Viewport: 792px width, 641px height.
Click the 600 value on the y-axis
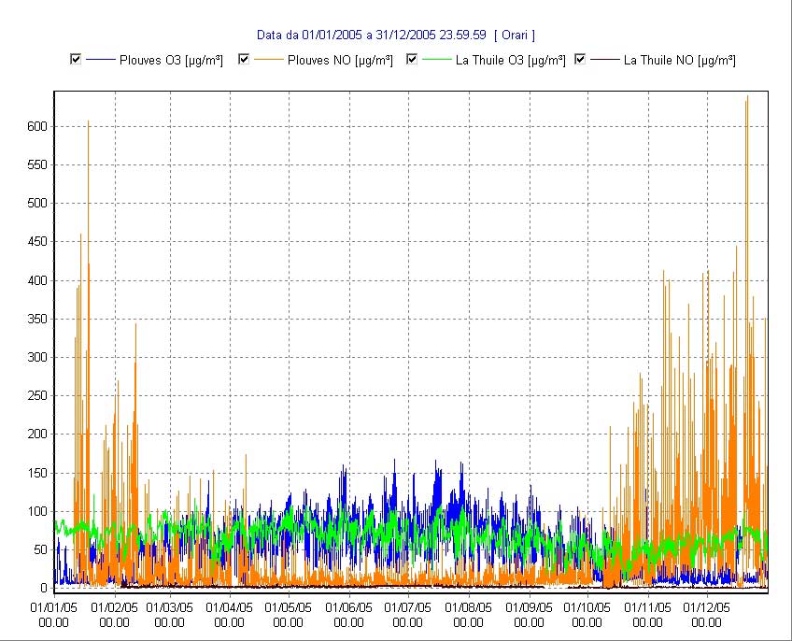36,126
